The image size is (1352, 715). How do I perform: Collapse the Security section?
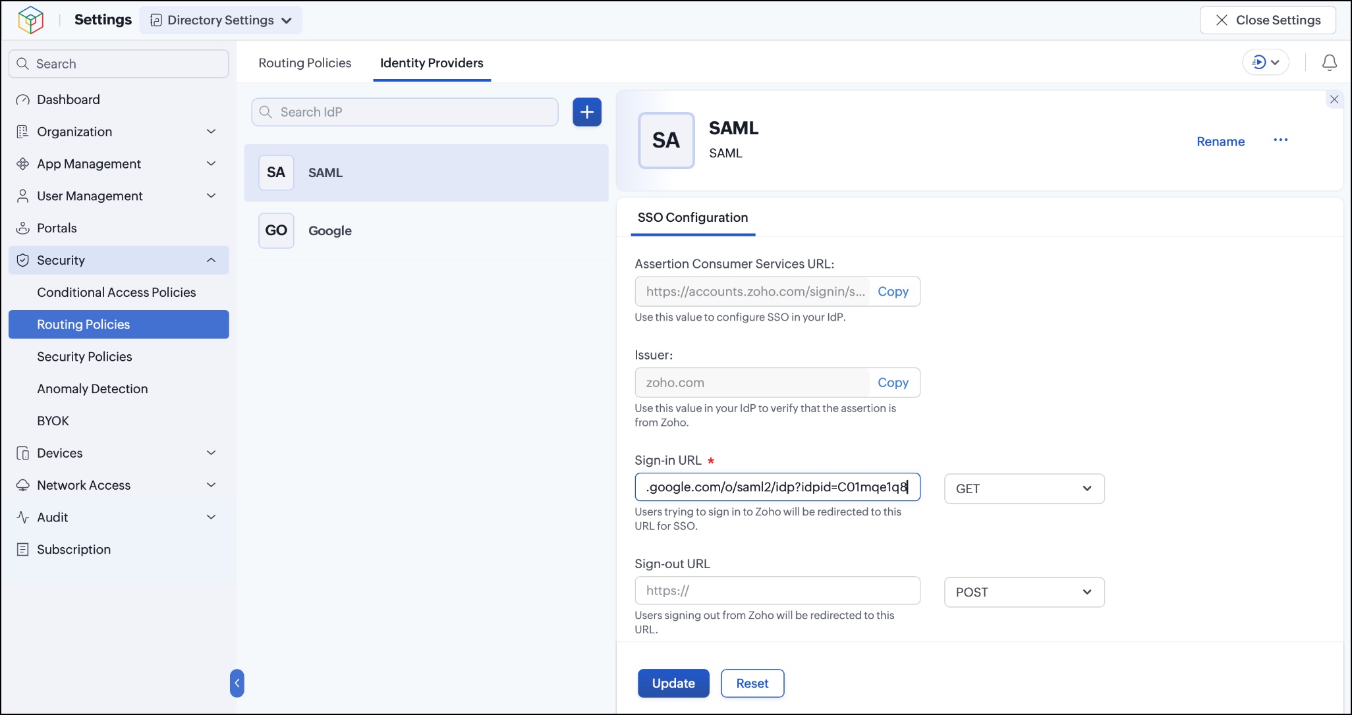click(x=211, y=261)
